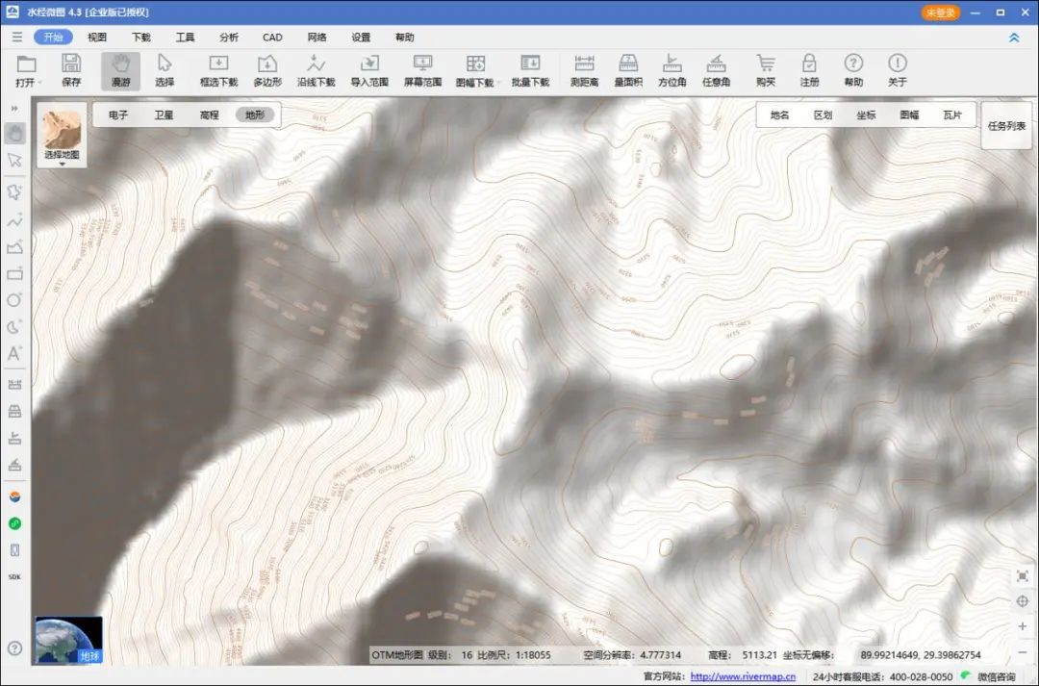Expand the left sidebar double arrow
Viewport: 1039px width, 686px height.
[x=14, y=108]
